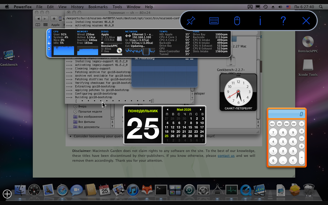Go to next month in calendar widget
Viewport: 328px width, 205px height.
pos(201,110)
